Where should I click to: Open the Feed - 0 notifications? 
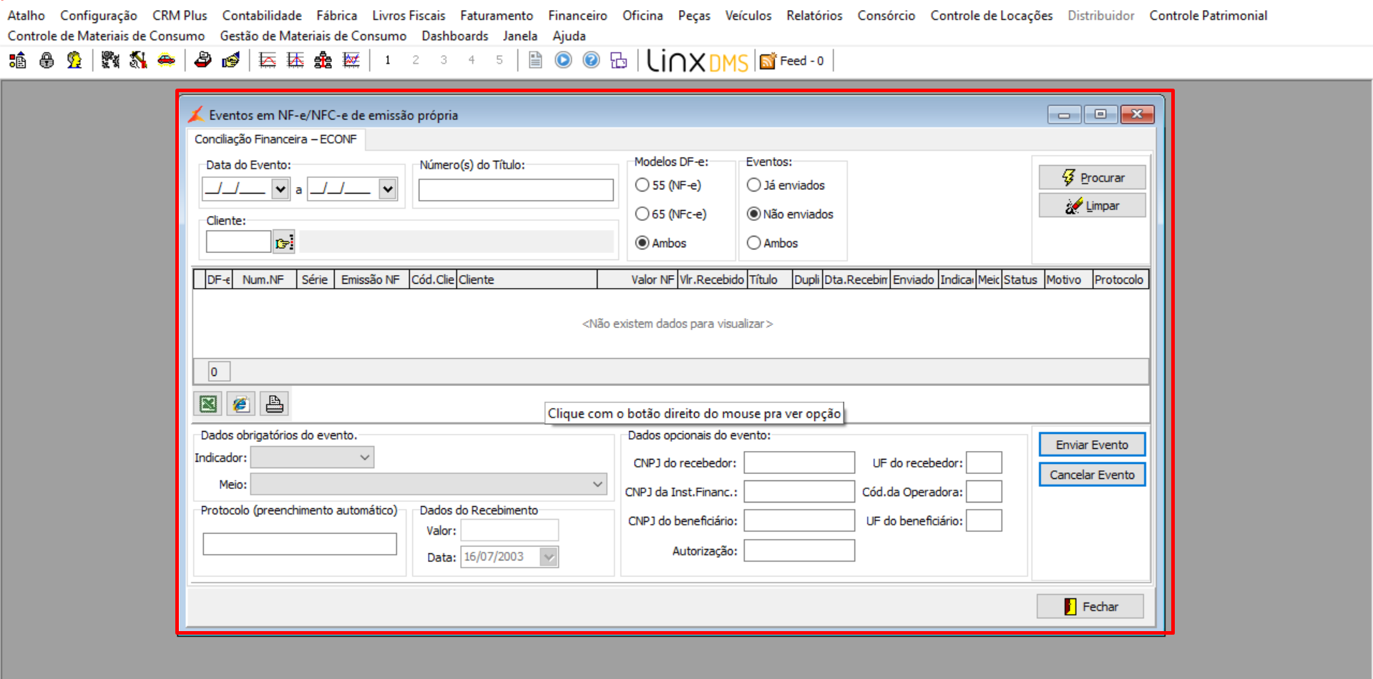tap(792, 61)
